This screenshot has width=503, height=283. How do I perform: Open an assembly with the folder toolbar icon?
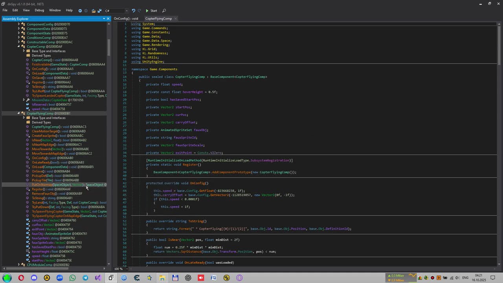coord(94,11)
